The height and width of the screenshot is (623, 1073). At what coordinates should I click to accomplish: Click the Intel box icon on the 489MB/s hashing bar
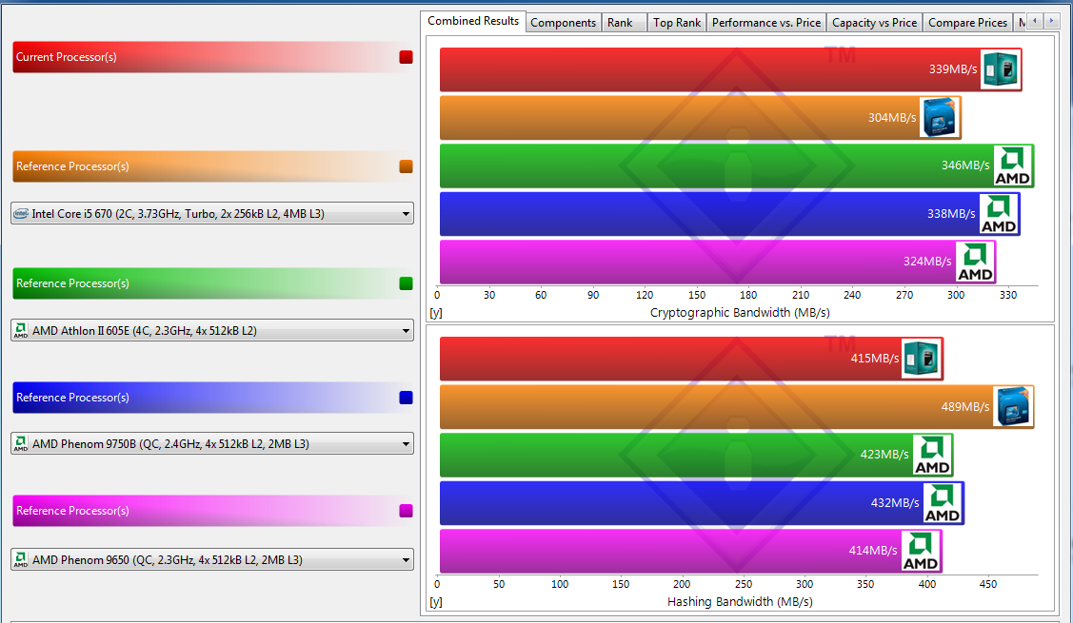click(x=1012, y=407)
